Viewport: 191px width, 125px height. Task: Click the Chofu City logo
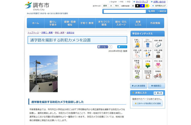37,7
